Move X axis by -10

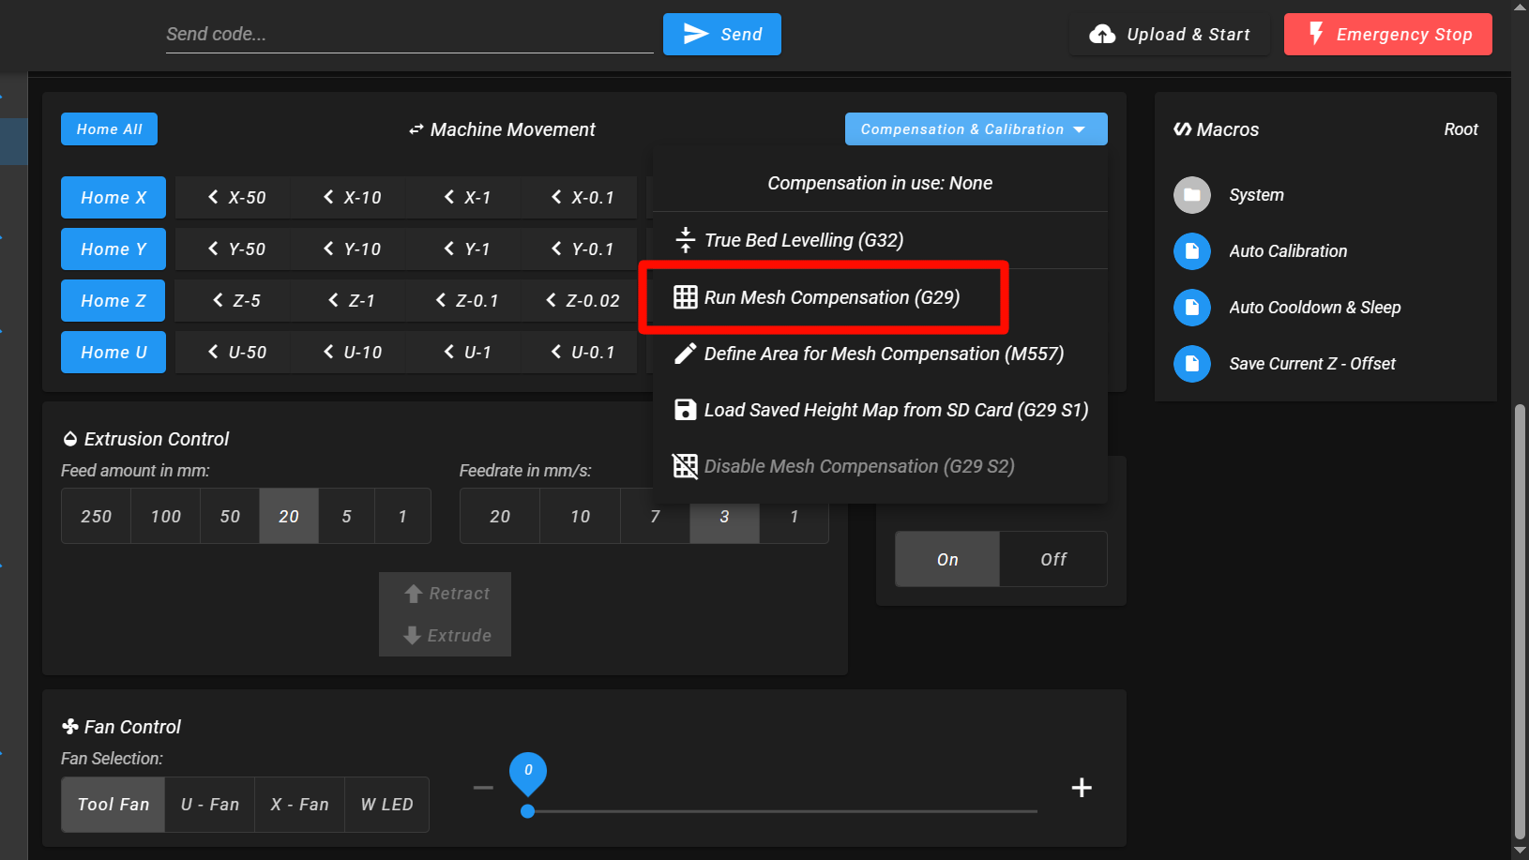pos(352,198)
